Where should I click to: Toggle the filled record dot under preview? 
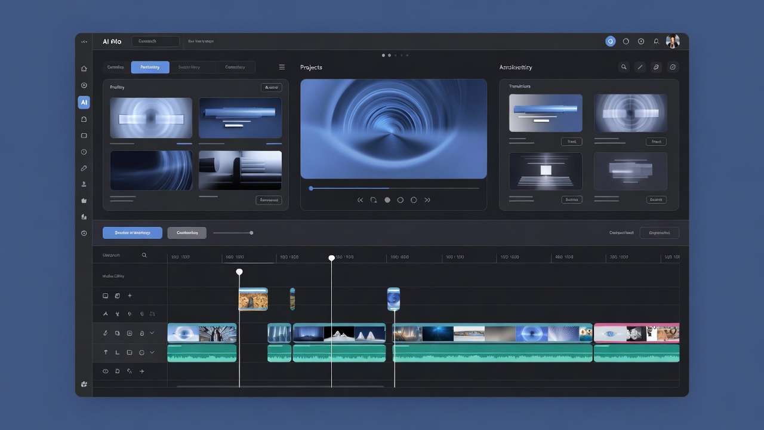[x=387, y=200]
